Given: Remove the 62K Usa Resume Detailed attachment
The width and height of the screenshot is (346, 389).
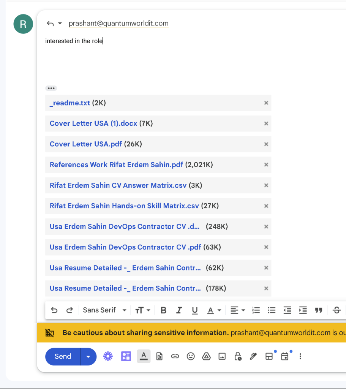Looking at the screenshot, I should tap(266, 268).
